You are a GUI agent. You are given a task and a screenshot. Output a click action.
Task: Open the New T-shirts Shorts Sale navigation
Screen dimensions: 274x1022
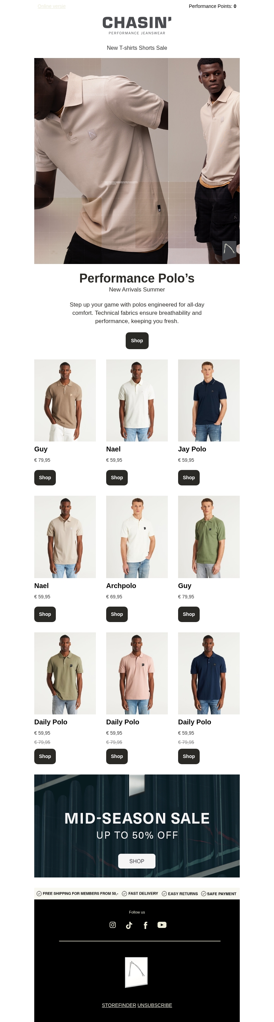click(x=137, y=48)
